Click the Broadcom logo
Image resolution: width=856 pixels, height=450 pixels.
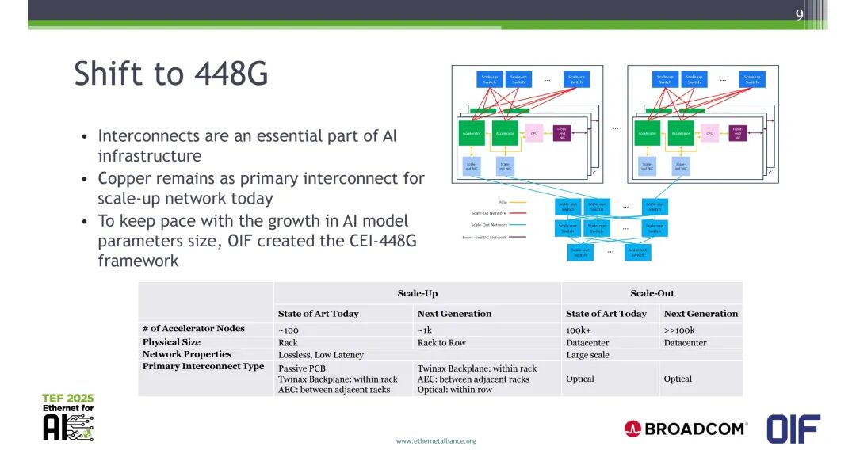pos(686,429)
